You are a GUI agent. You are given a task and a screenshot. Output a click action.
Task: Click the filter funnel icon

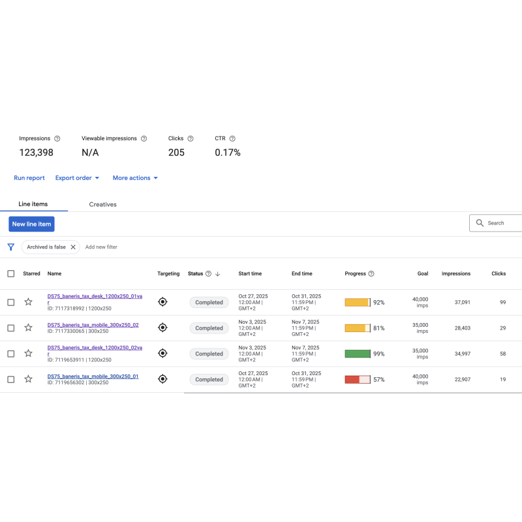point(10,247)
